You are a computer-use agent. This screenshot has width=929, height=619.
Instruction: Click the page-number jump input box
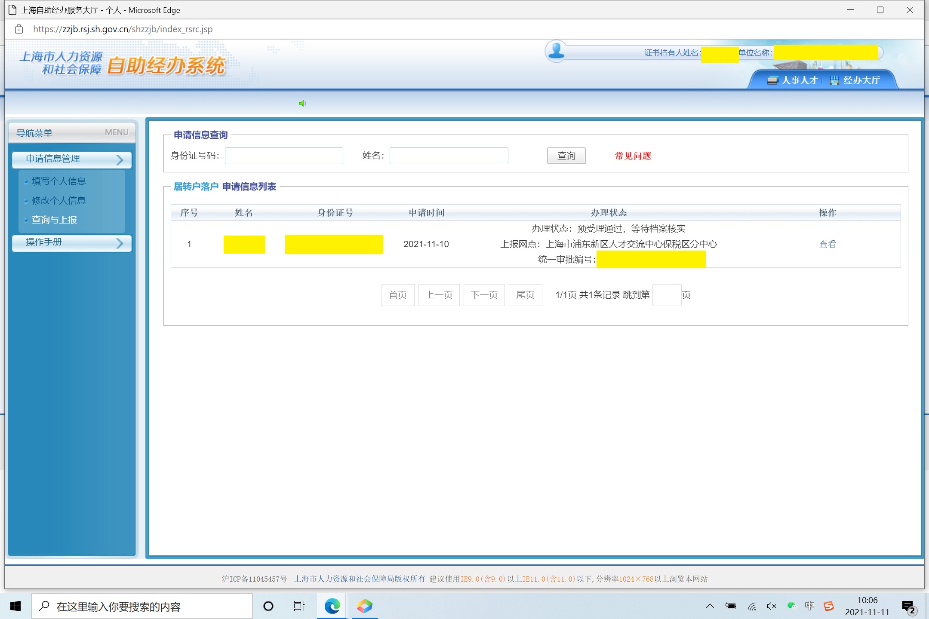coord(667,295)
